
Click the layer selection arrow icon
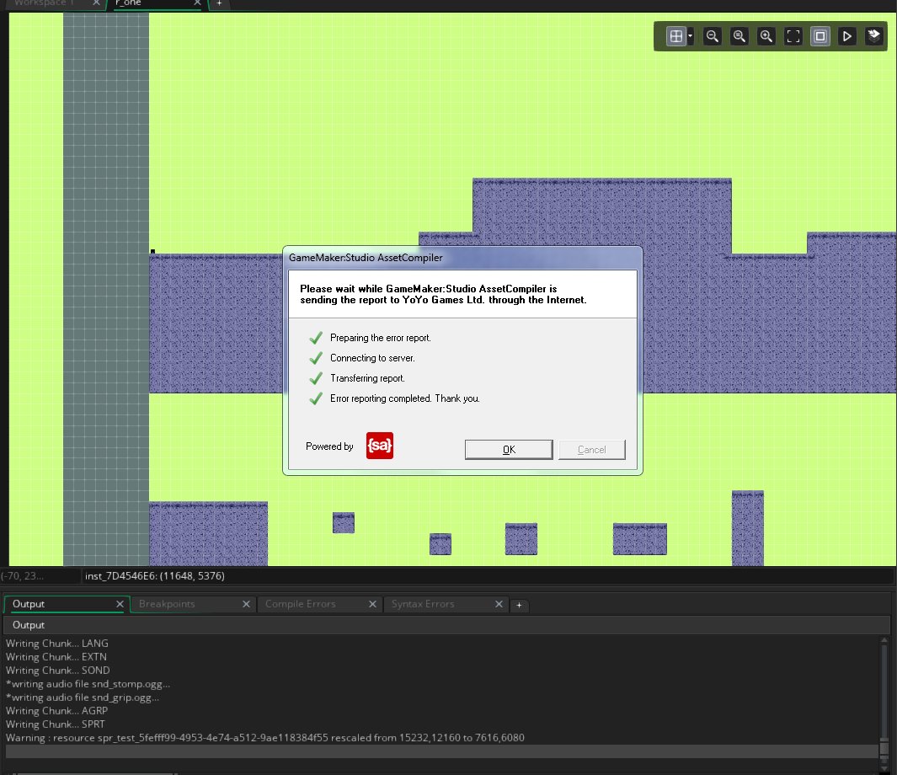click(874, 36)
